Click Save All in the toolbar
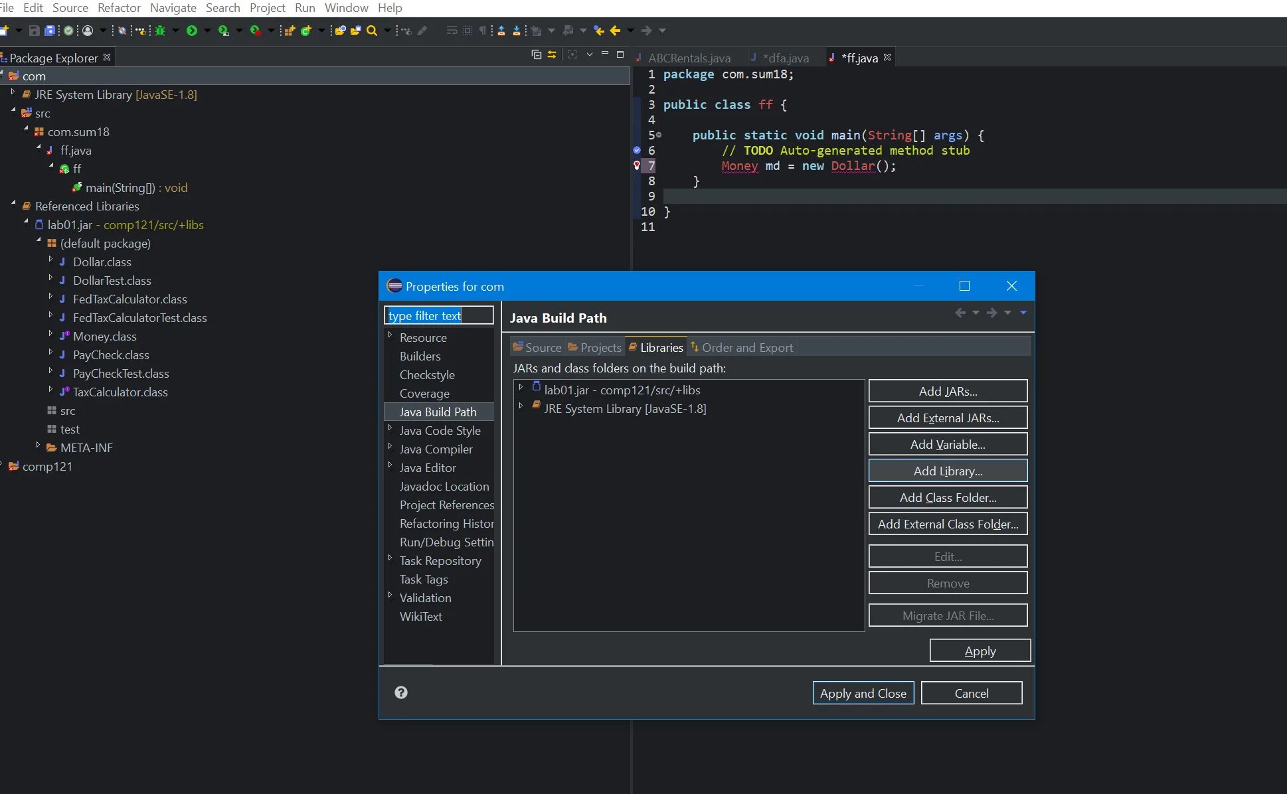1287x794 pixels. (x=50, y=31)
